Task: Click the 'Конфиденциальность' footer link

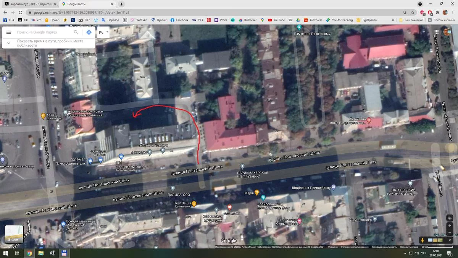Action: [x=385, y=247]
